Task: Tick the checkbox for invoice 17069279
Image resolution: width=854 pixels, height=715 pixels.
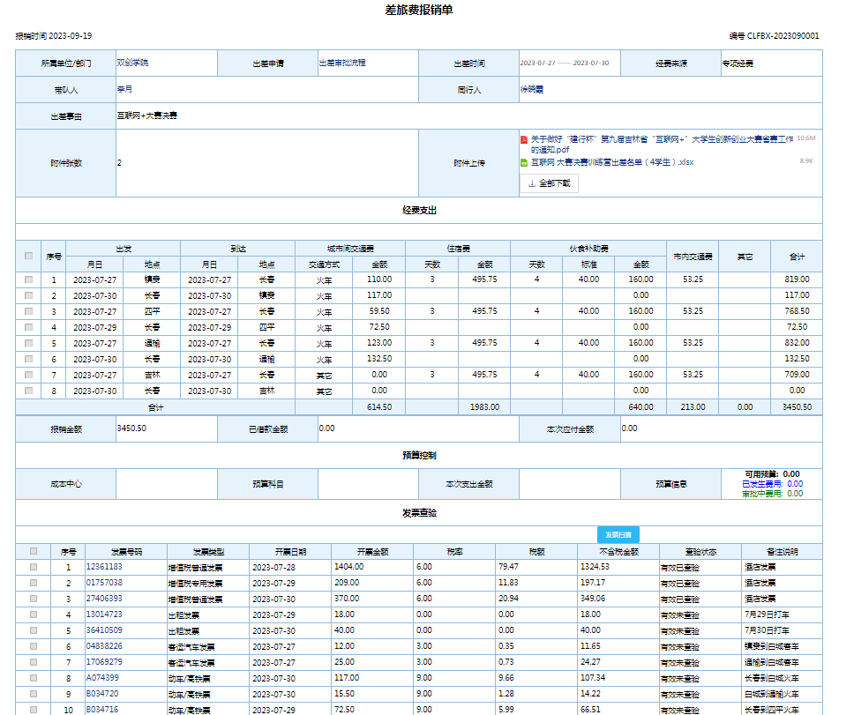Action: [34, 662]
